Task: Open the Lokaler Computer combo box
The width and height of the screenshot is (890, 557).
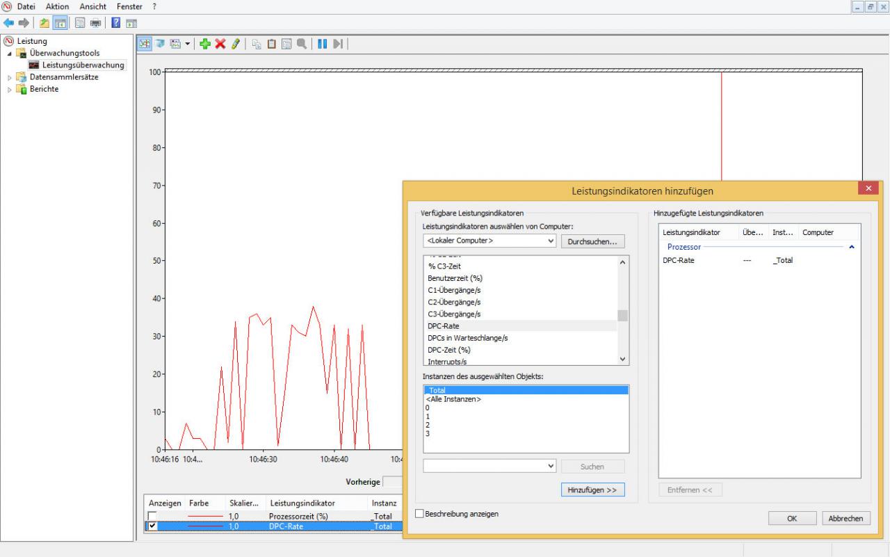Action: click(489, 241)
